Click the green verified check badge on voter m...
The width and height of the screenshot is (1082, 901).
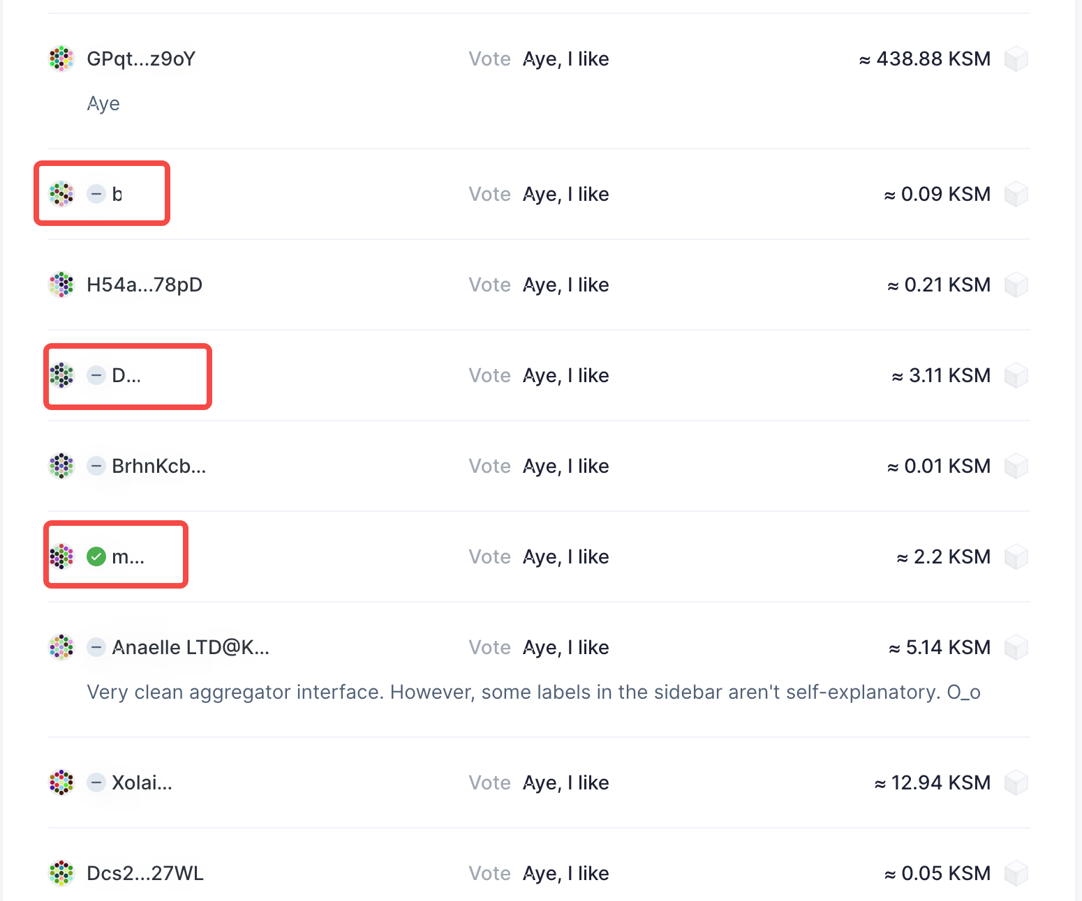[x=96, y=556]
